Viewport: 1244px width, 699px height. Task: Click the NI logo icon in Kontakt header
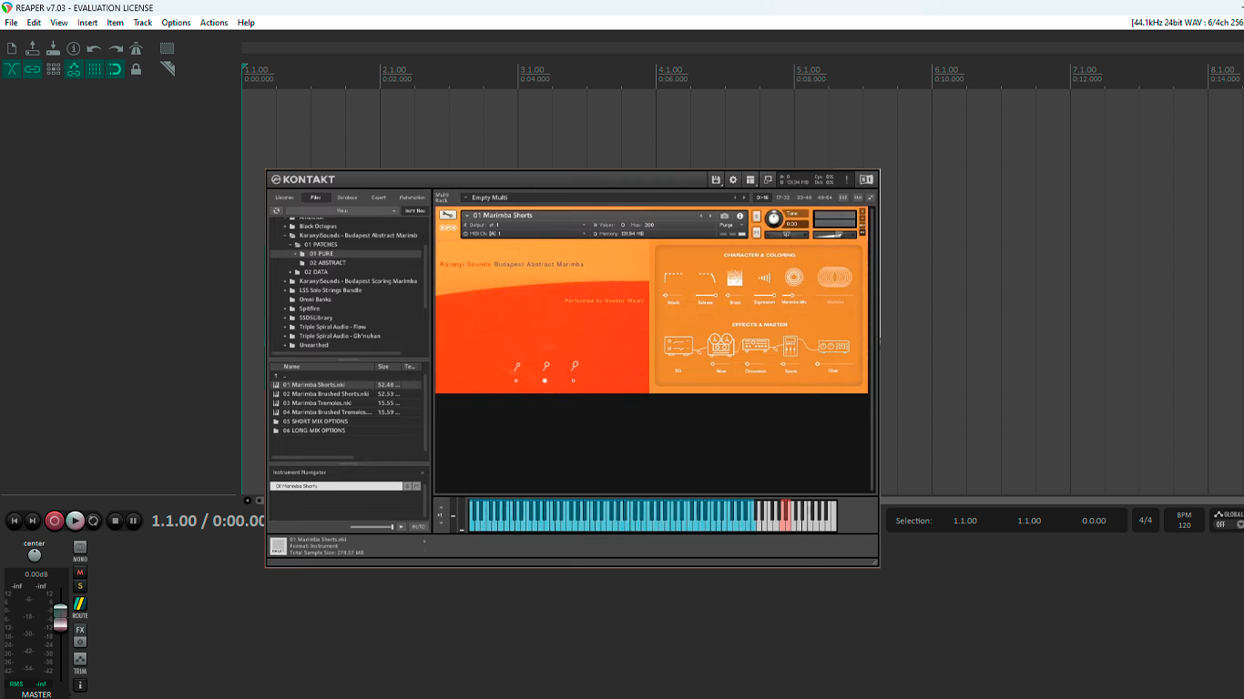[x=866, y=179]
